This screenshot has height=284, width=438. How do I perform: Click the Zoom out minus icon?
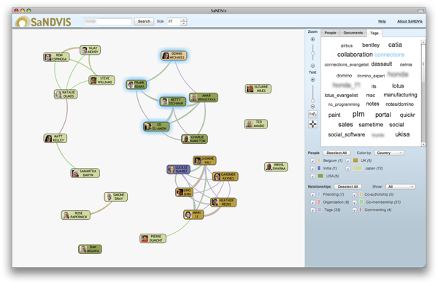pyautogui.click(x=312, y=66)
